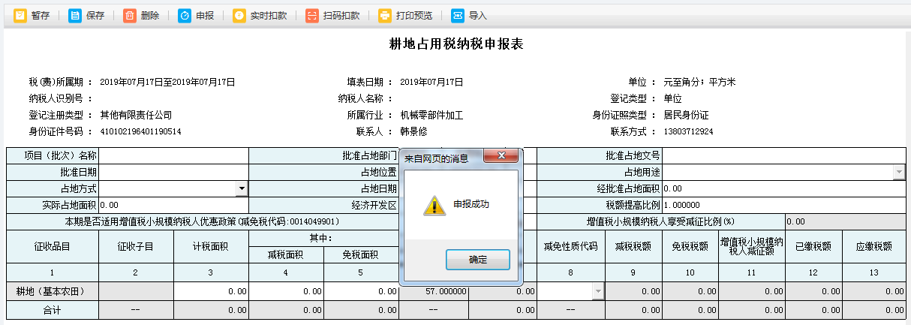
Task: Expand the 减免性质代码 dropdown in 耕地 row
Action: click(598, 290)
